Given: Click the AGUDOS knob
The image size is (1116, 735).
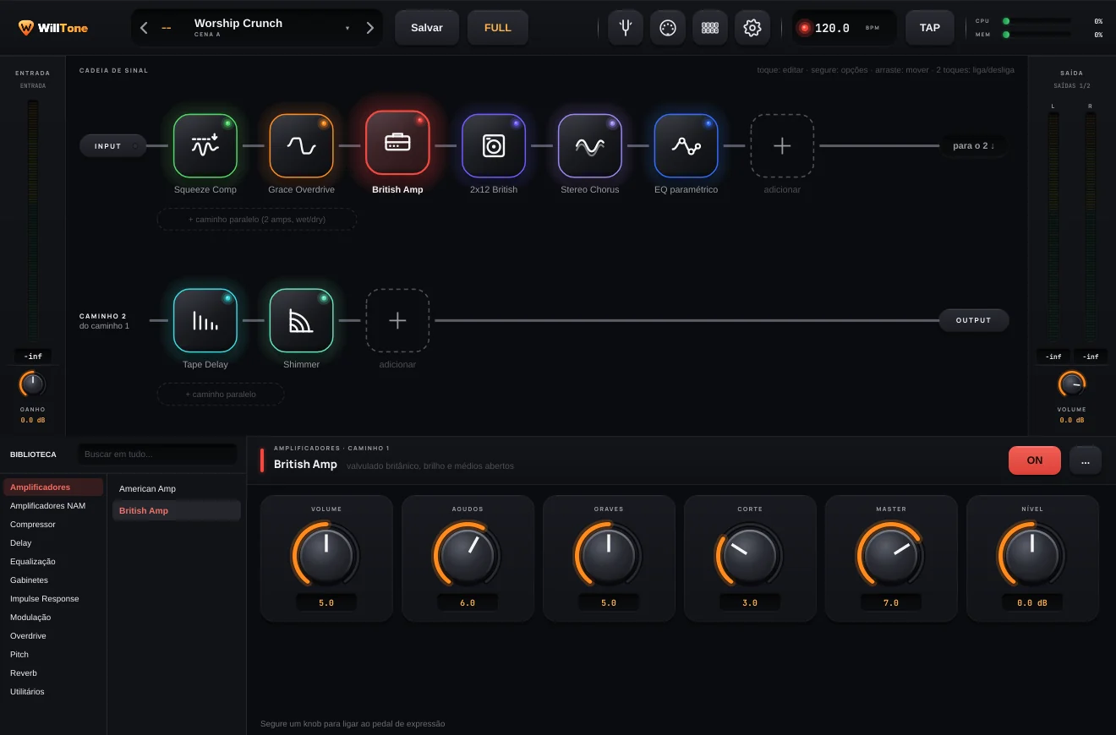Looking at the screenshot, I should [468, 553].
